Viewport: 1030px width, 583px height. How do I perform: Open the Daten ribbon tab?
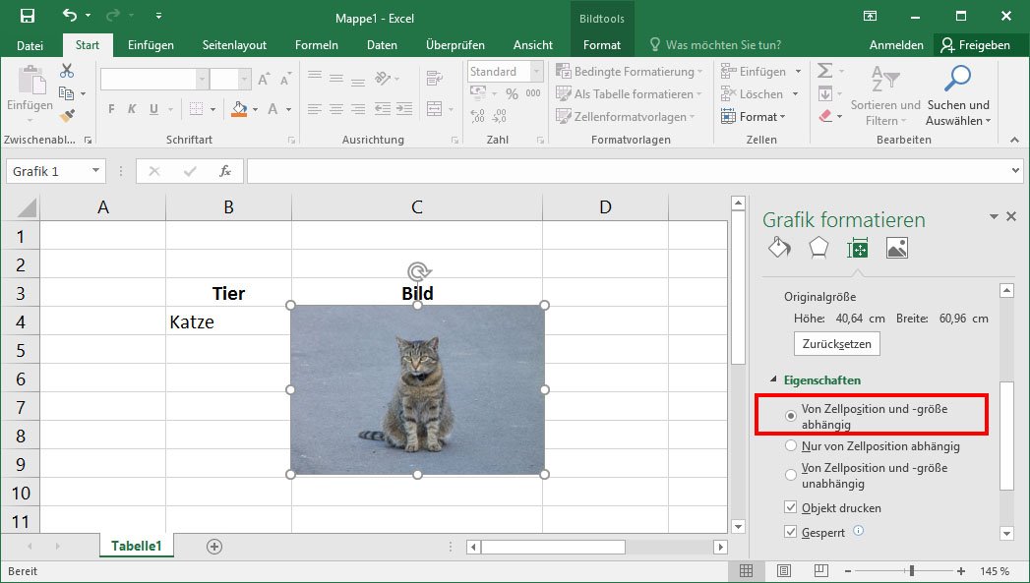point(382,44)
